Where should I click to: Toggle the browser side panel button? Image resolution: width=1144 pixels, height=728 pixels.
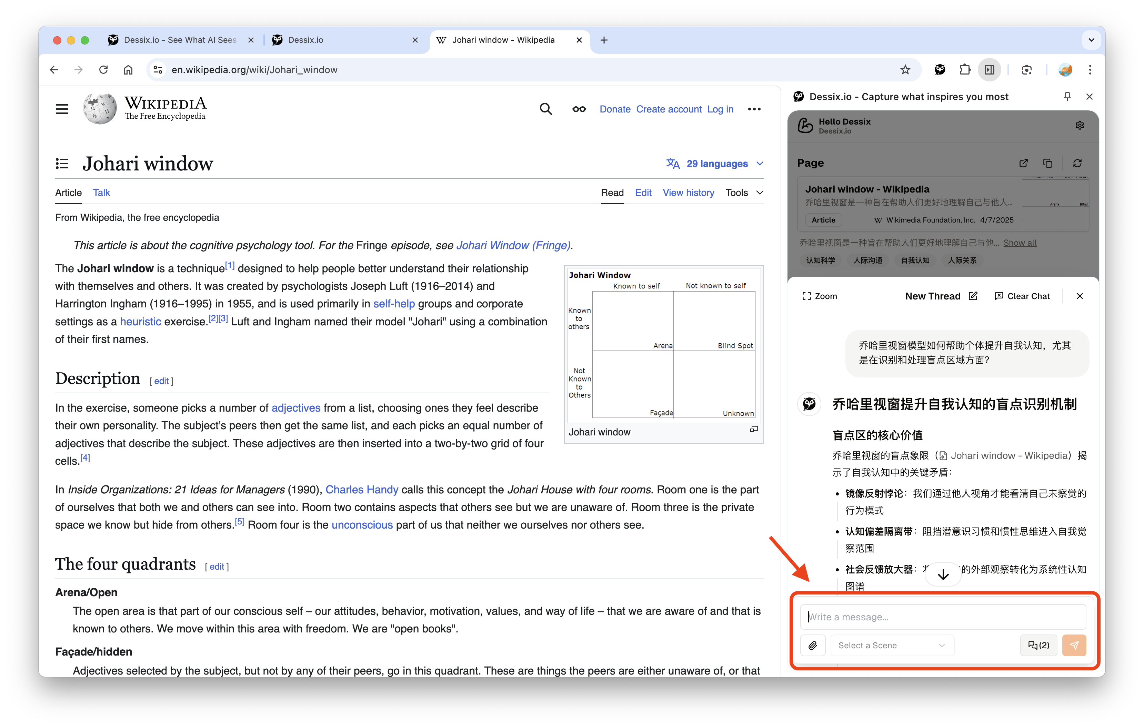coord(990,70)
